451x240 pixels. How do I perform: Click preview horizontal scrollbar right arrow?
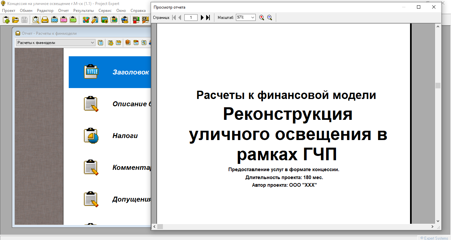(432, 227)
